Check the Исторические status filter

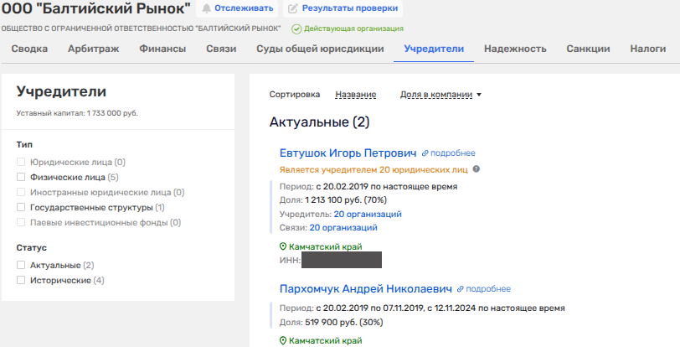[x=21, y=280]
